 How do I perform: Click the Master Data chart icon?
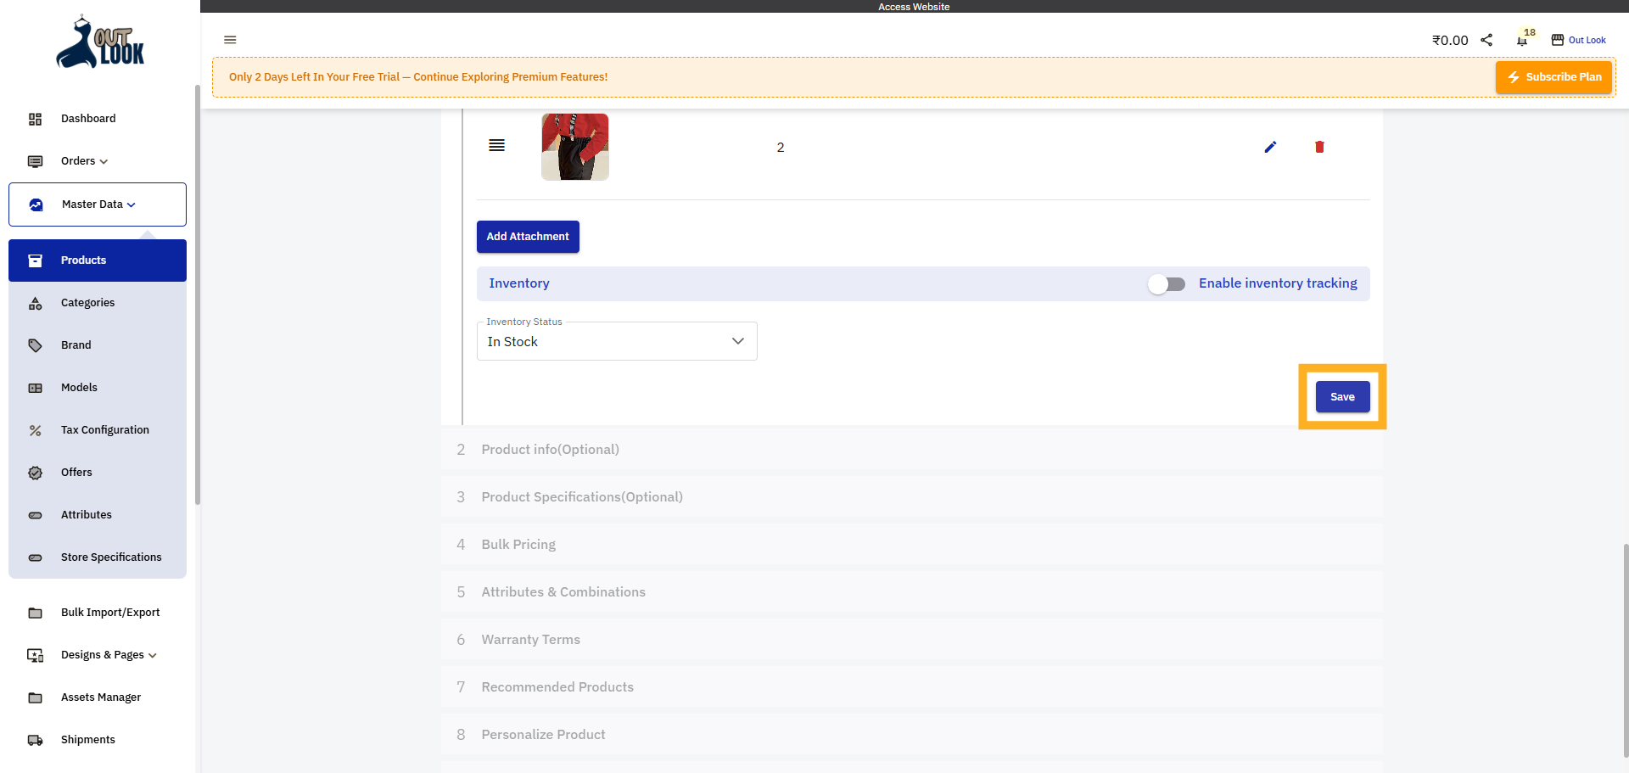click(x=36, y=204)
